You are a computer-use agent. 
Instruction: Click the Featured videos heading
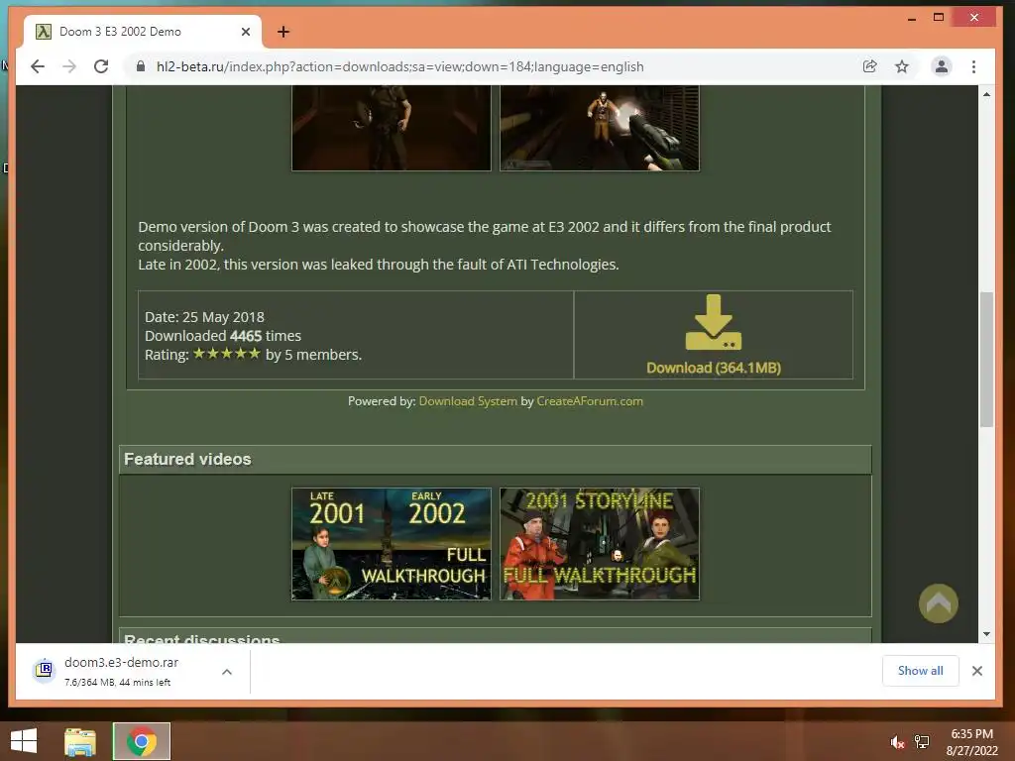187,460
